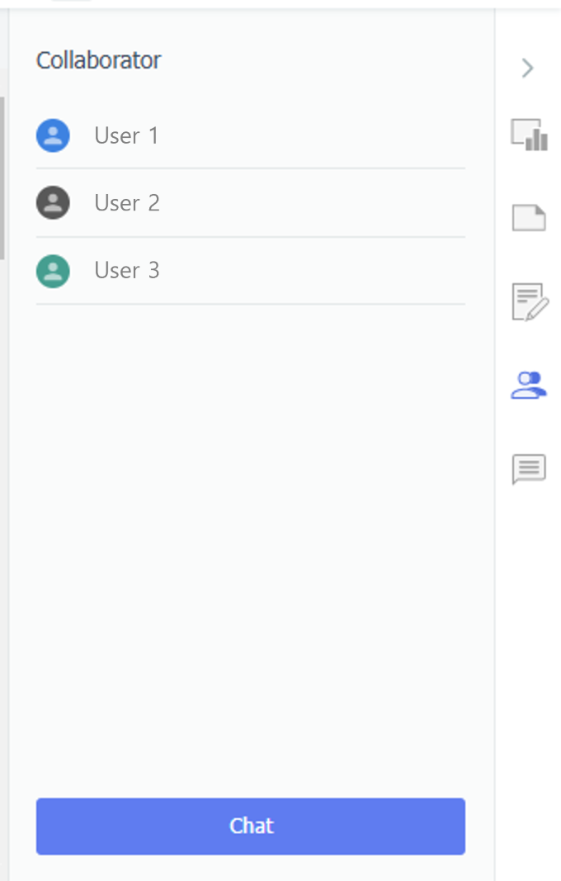The width and height of the screenshot is (561, 881).
Task: Click User 3's green avatar icon
Action: click(x=53, y=270)
